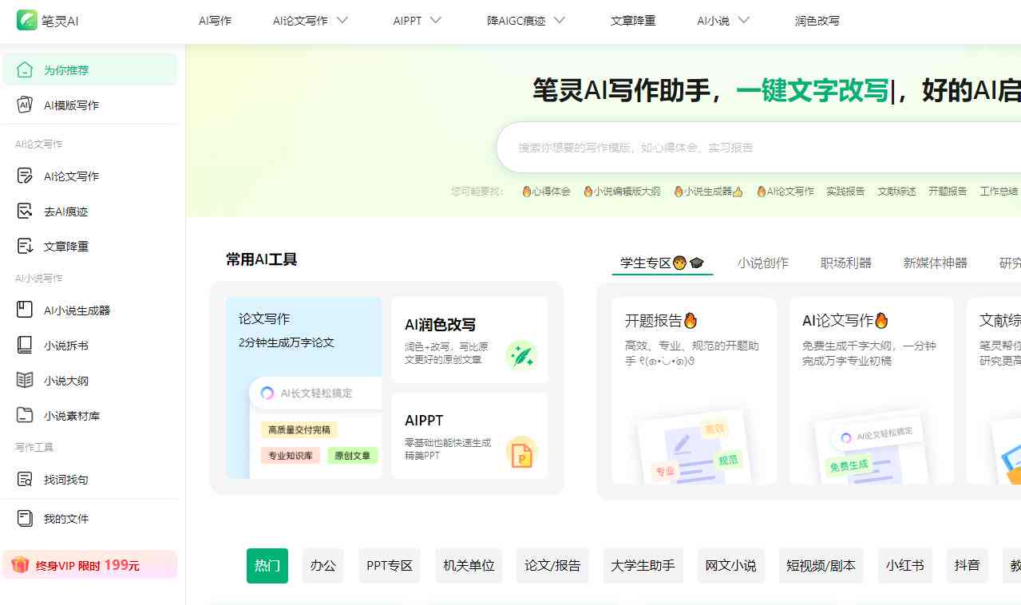Screen dimensions: 1021x605
Task: Select the 热门 category button
Action: 267,566
